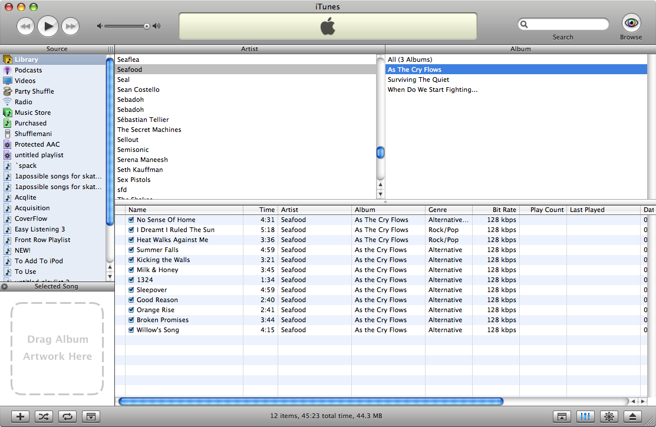
Task: Open the Music Store
Action: (x=53, y=112)
